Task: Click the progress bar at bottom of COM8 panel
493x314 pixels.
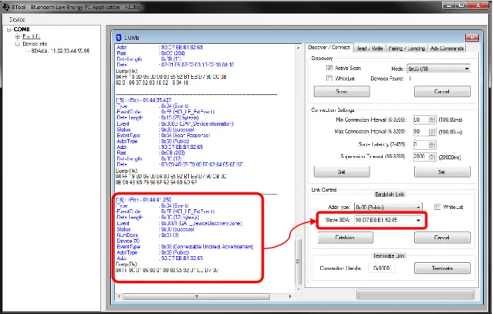Action: (x=415, y=294)
